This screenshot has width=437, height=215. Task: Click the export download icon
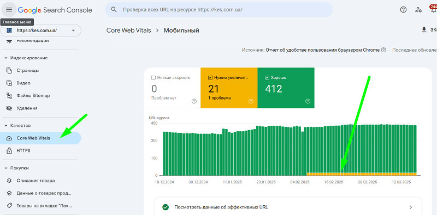(424, 30)
